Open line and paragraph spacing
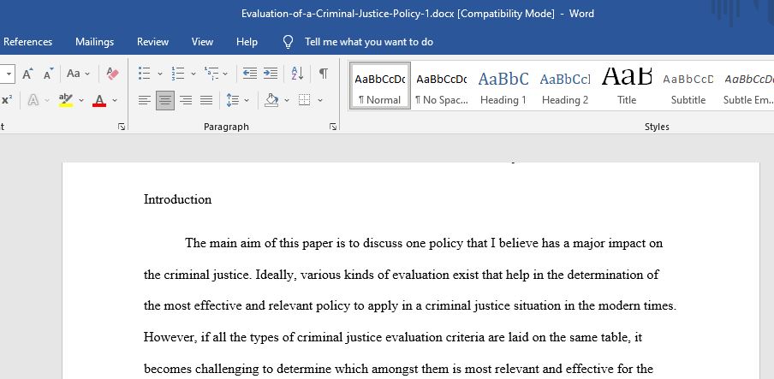774x379 pixels. pos(233,101)
